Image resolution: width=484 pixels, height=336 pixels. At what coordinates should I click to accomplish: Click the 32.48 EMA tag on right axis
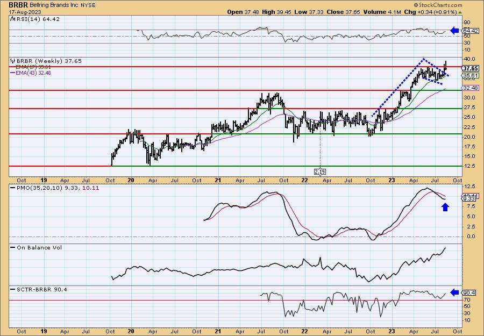(x=471, y=88)
